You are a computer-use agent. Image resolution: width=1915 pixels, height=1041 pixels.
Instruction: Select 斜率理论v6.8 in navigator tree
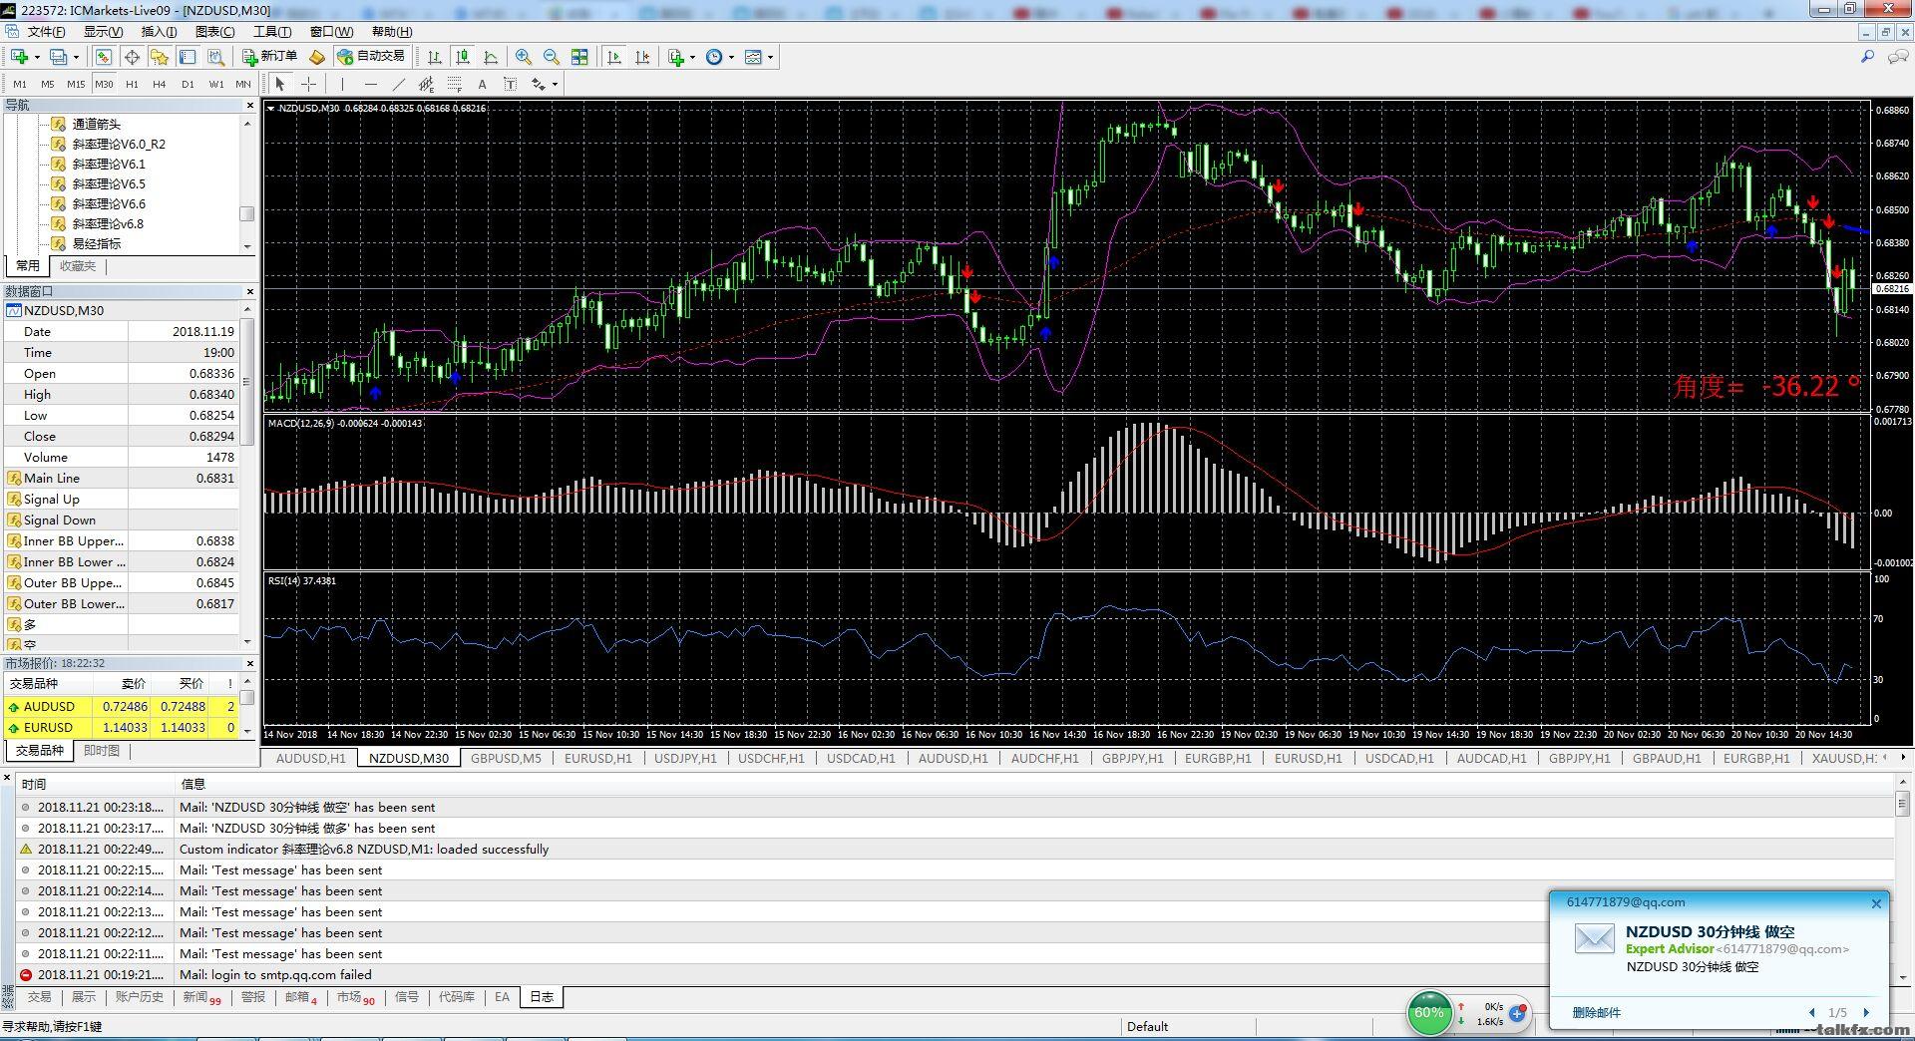(108, 223)
